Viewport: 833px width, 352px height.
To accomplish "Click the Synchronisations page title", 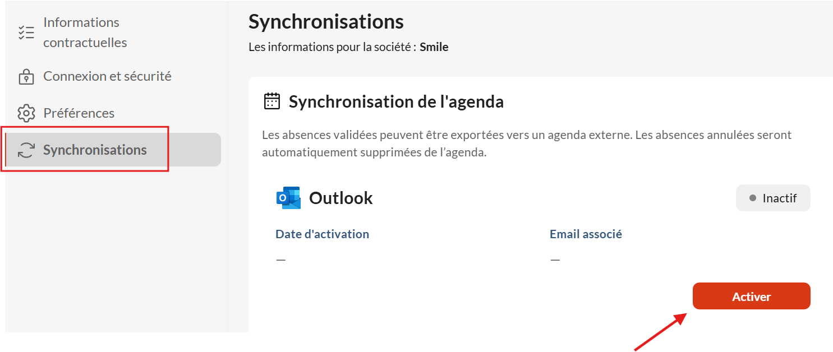I will (x=326, y=22).
